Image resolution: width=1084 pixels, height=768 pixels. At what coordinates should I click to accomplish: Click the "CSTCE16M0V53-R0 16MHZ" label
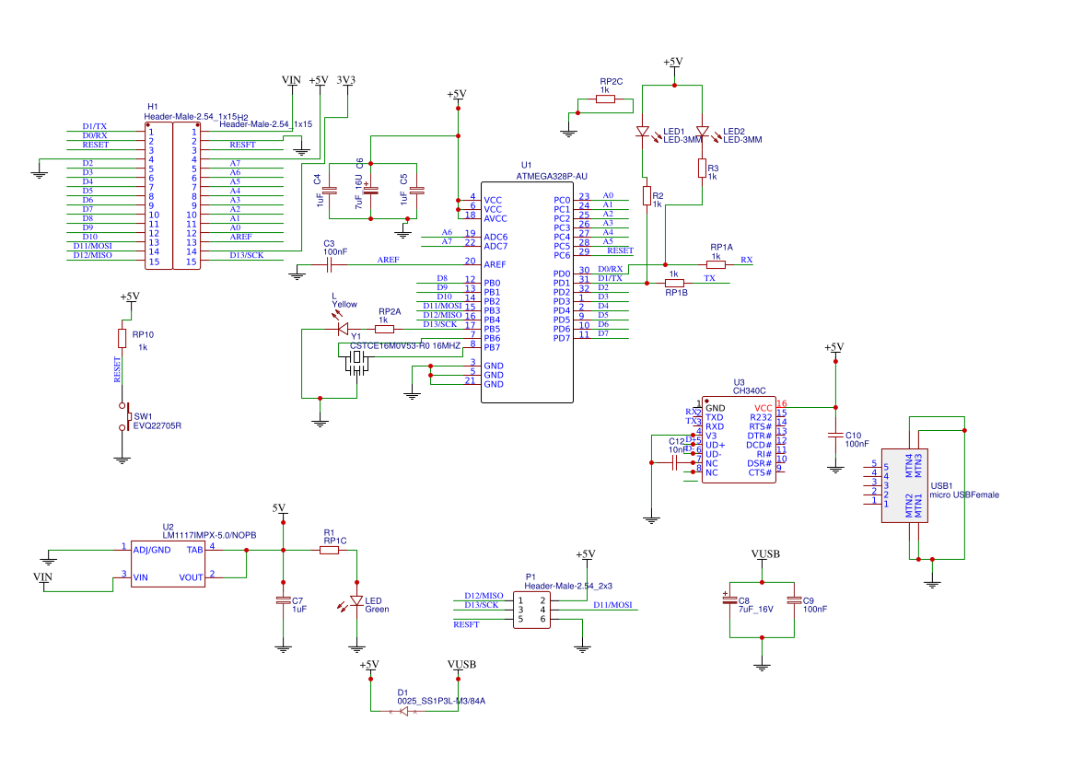coord(404,345)
